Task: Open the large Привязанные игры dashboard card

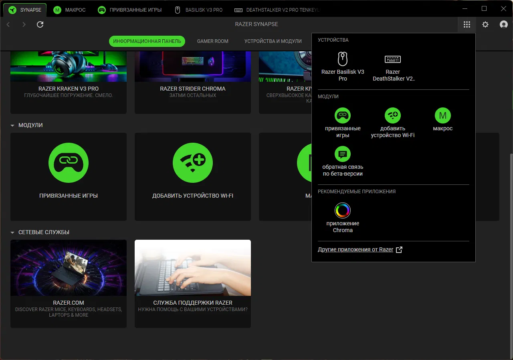Action: (69, 177)
